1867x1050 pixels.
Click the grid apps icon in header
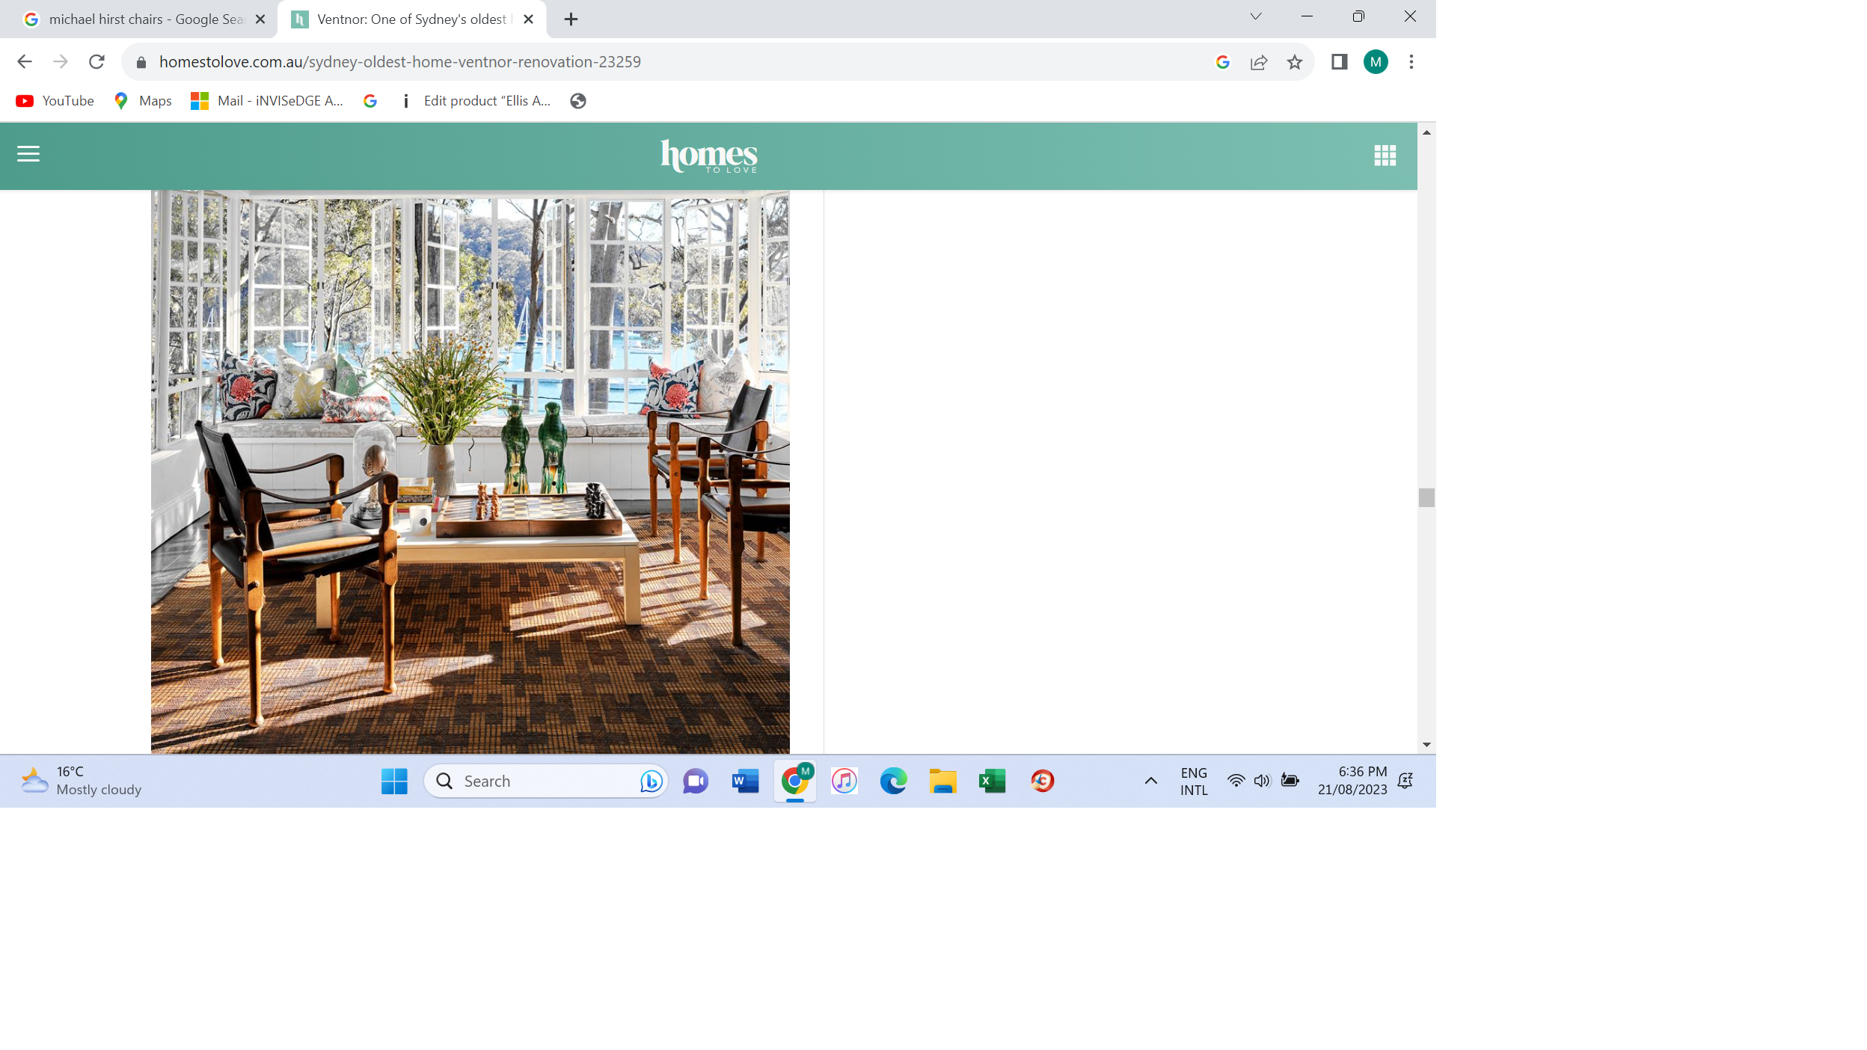1385,155
